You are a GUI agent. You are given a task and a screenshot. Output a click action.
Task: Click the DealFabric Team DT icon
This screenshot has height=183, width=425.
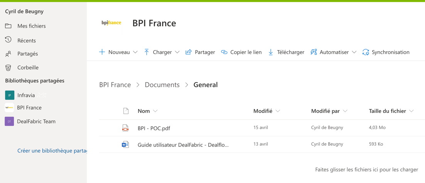[10, 121]
